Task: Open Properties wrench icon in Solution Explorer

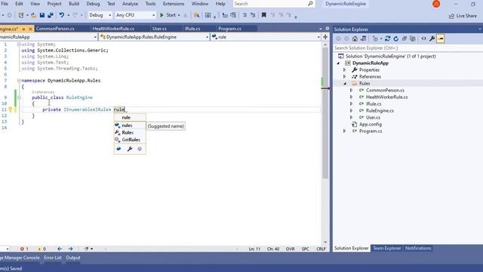Action: [x=432, y=39]
